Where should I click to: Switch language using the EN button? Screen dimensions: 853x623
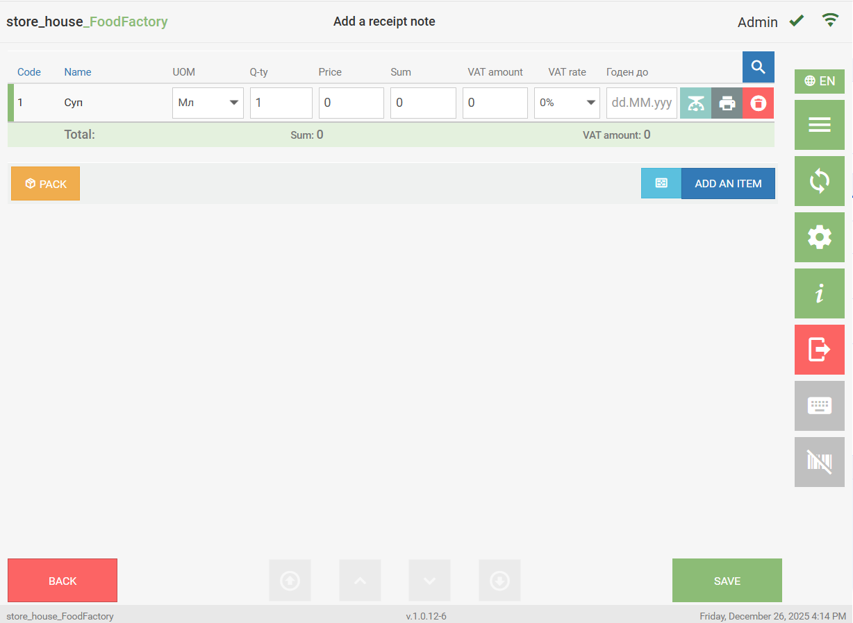pyautogui.click(x=819, y=81)
